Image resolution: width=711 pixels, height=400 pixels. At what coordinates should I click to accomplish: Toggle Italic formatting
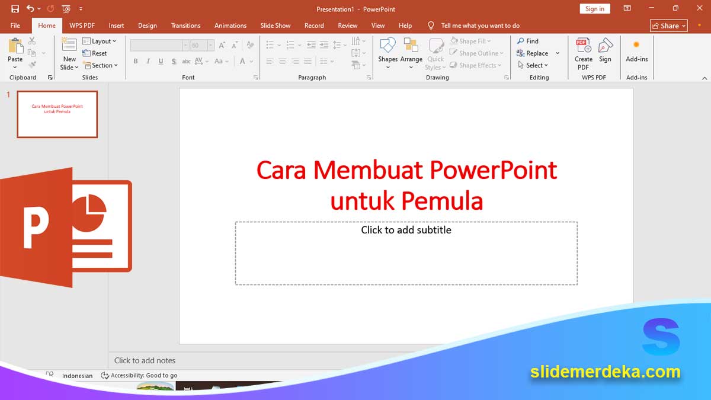click(148, 61)
